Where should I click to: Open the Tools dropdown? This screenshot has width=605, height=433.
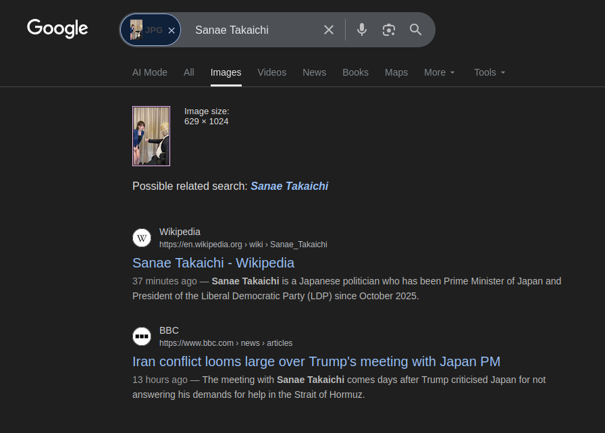pyautogui.click(x=490, y=72)
